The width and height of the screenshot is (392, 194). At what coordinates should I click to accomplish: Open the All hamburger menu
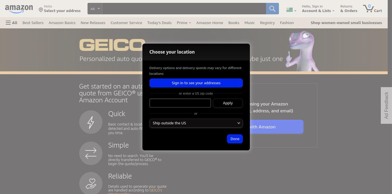tap(11, 23)
